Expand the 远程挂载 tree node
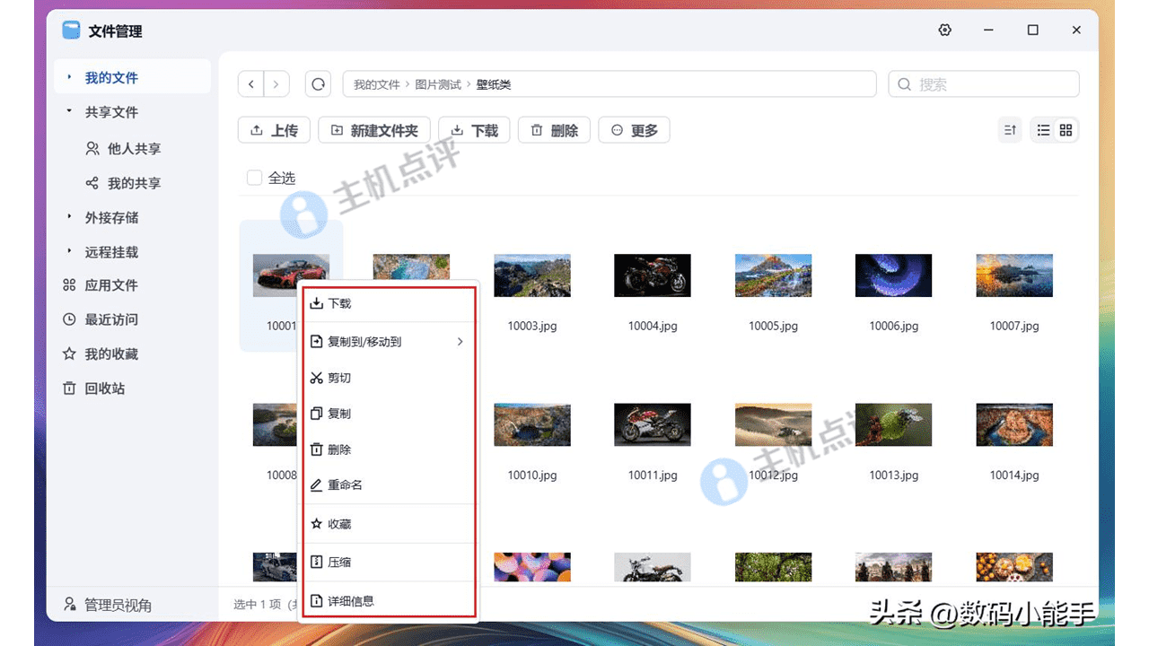Screen dimensions: 1149x646 click(70, 252)
